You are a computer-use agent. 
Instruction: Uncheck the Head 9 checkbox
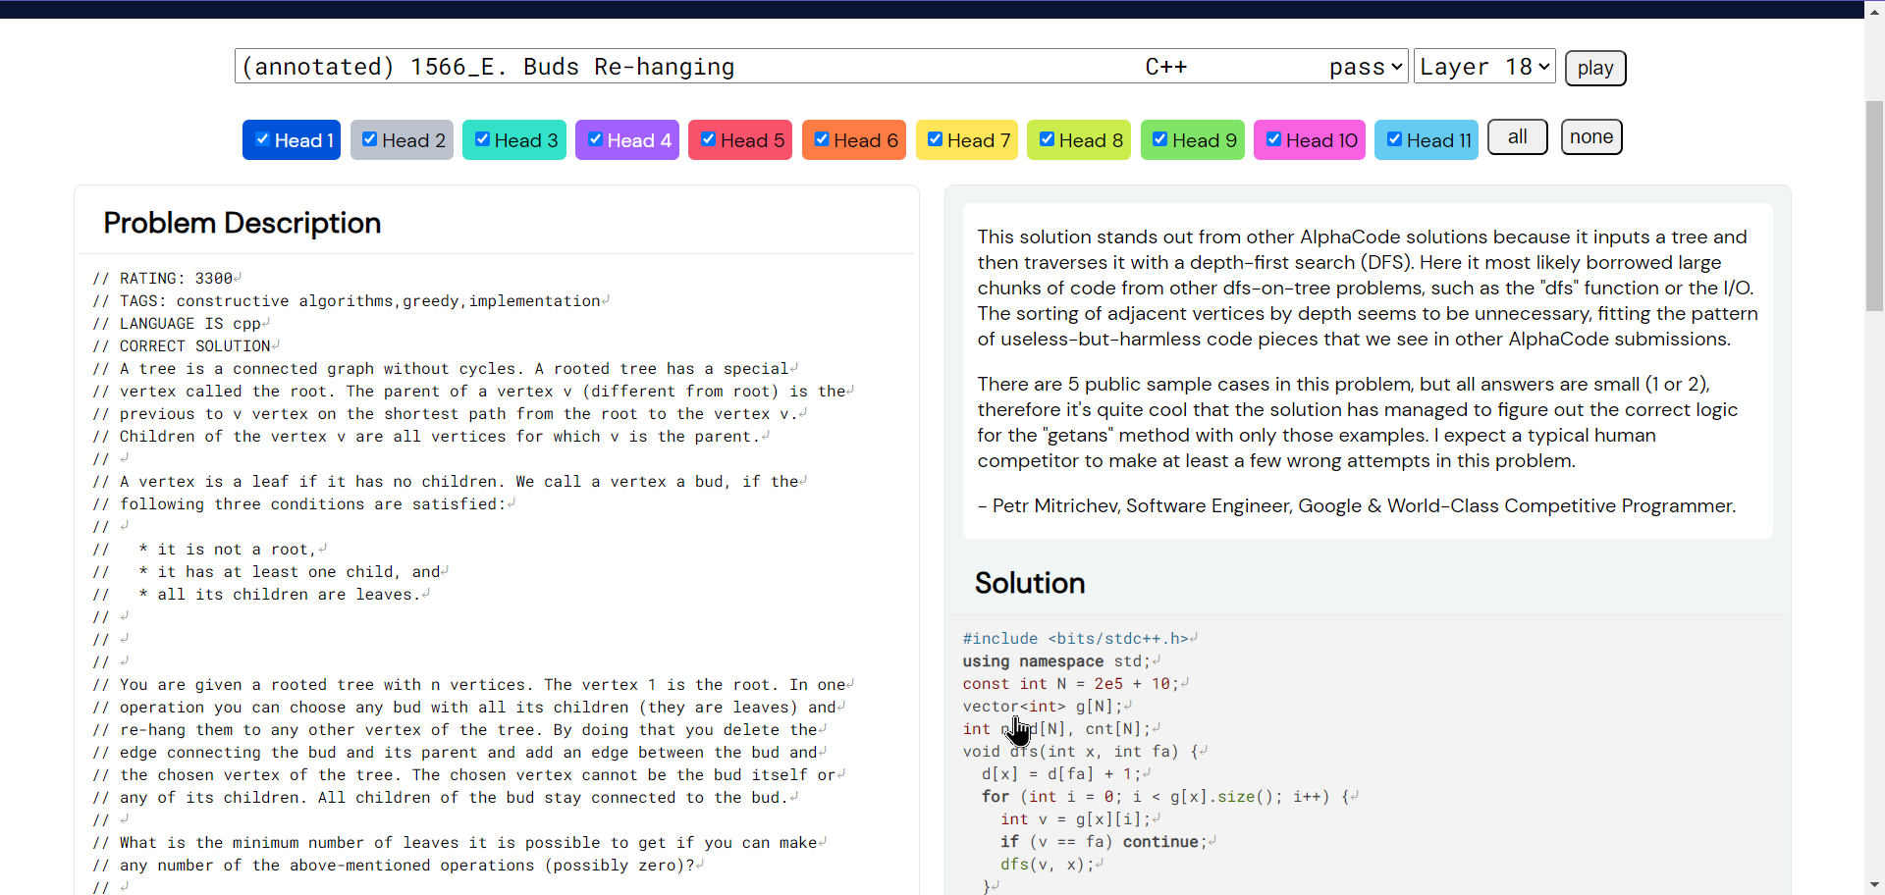coord(1159,139)
